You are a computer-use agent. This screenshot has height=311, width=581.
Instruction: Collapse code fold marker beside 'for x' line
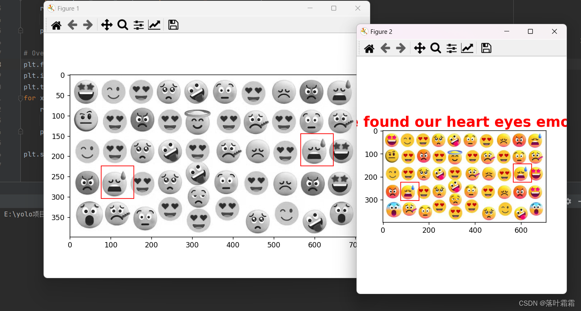tap(20, 98)
